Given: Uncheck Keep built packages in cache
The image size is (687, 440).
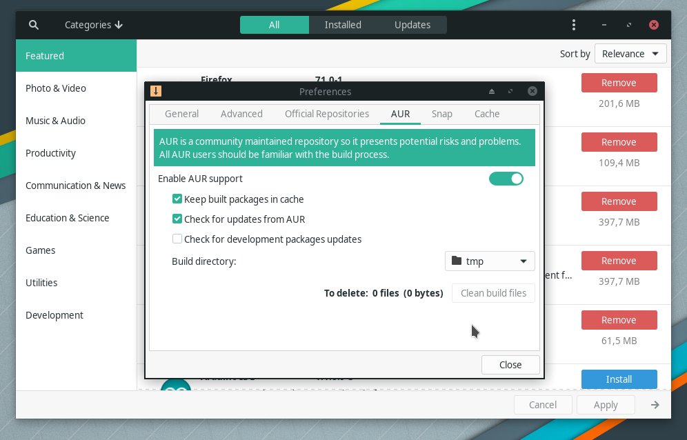Looking at the screenshot, I should [177, 199].
